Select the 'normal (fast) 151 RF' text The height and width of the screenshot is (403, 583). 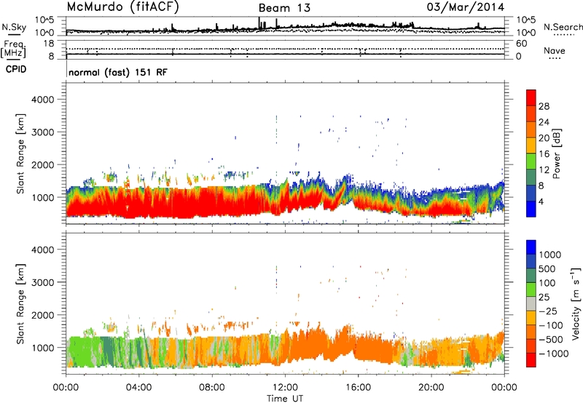point(118,72)
